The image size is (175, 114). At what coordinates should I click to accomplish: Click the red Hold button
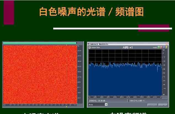161,47
